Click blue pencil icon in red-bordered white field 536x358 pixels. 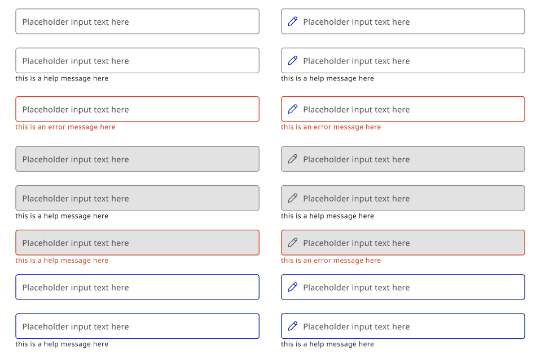click(x=293, y=109)
